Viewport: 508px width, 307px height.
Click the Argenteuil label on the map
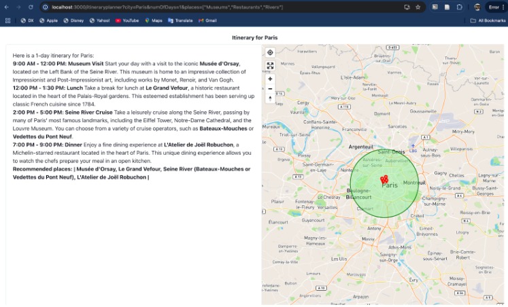[x=360, y=147]
